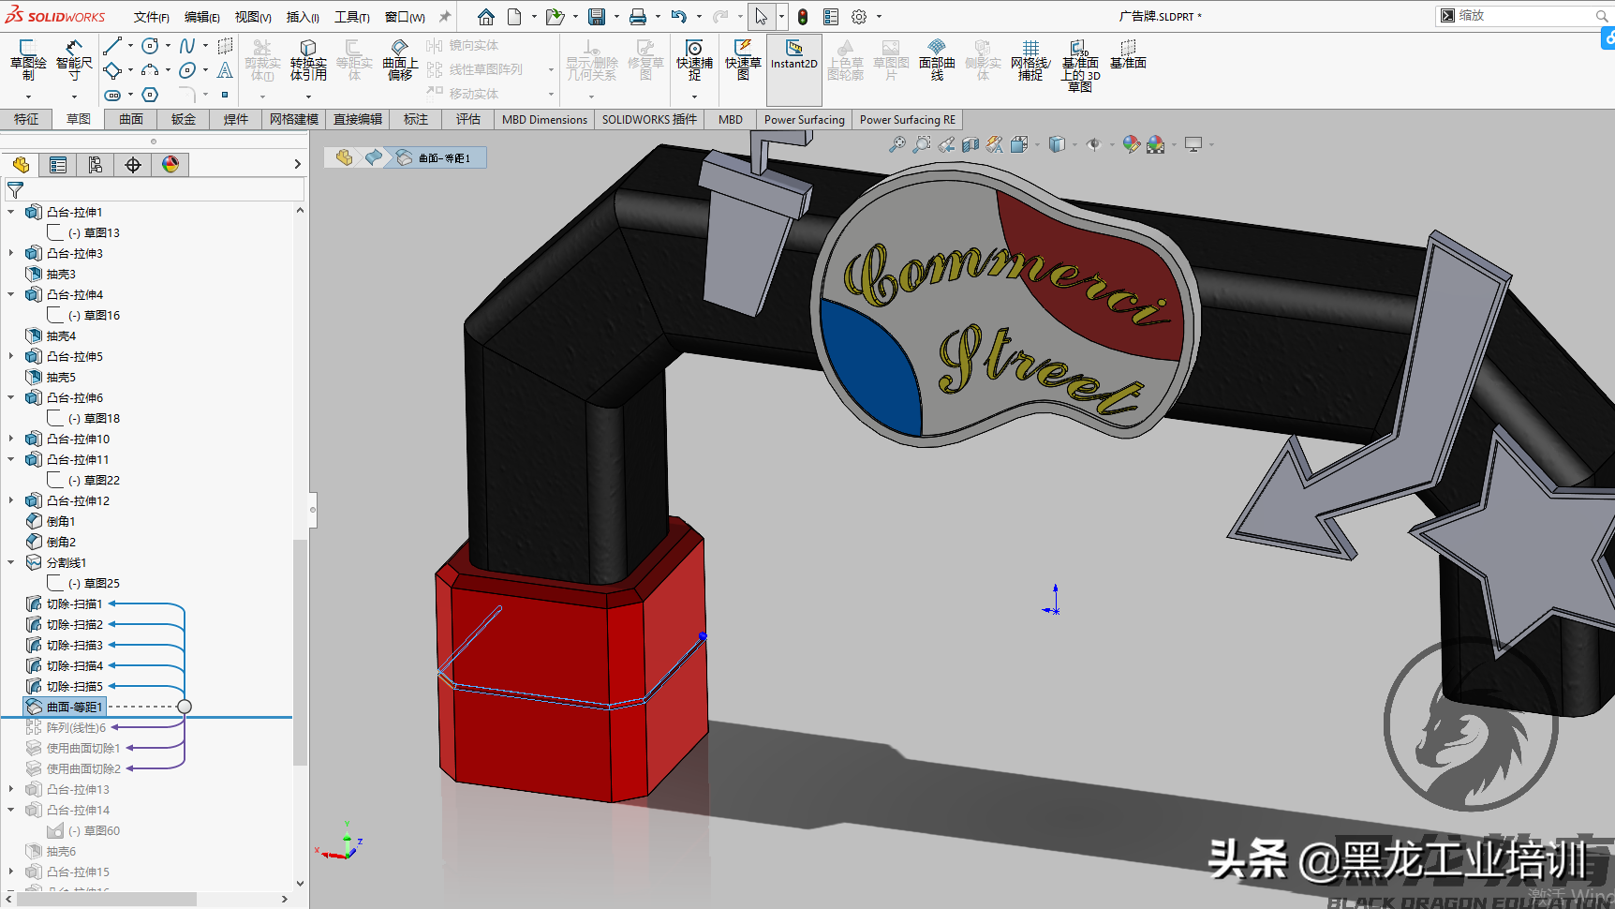
Task: Open the section view icon in the heads-up toolbar
Action: click(970, 144)
